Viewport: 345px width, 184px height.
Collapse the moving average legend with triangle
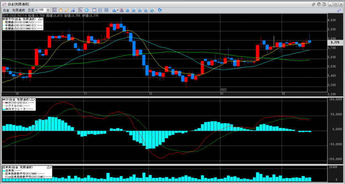pyautogui.click(x=40, y=19)
